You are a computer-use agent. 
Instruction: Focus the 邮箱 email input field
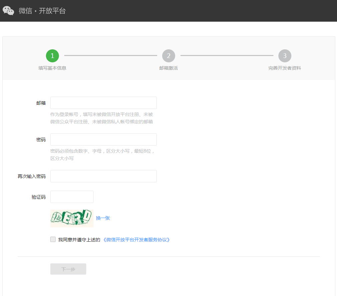(x=103, y=103)
